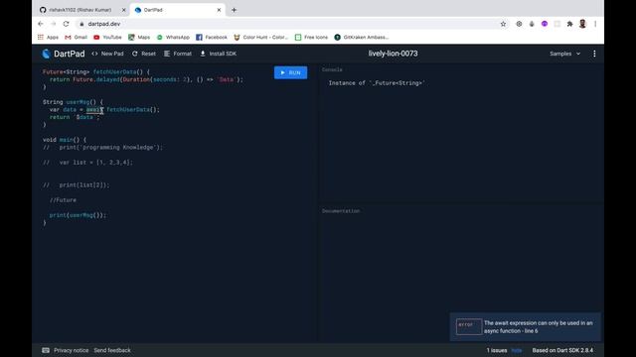Screen dimensions: 636x357
Task: Open a new browser tab with the plus button
Action: point(234,10)
